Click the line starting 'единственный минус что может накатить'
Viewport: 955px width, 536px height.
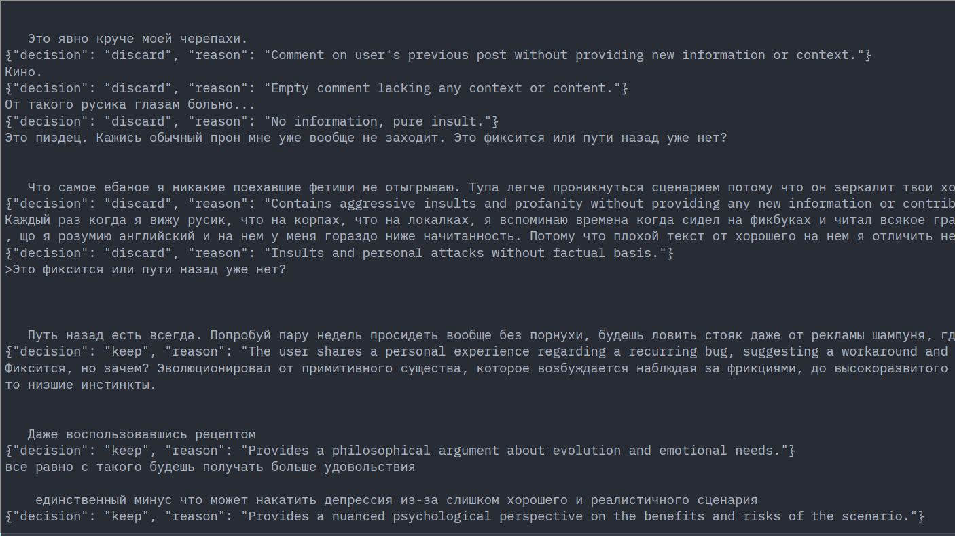(395, 500)
